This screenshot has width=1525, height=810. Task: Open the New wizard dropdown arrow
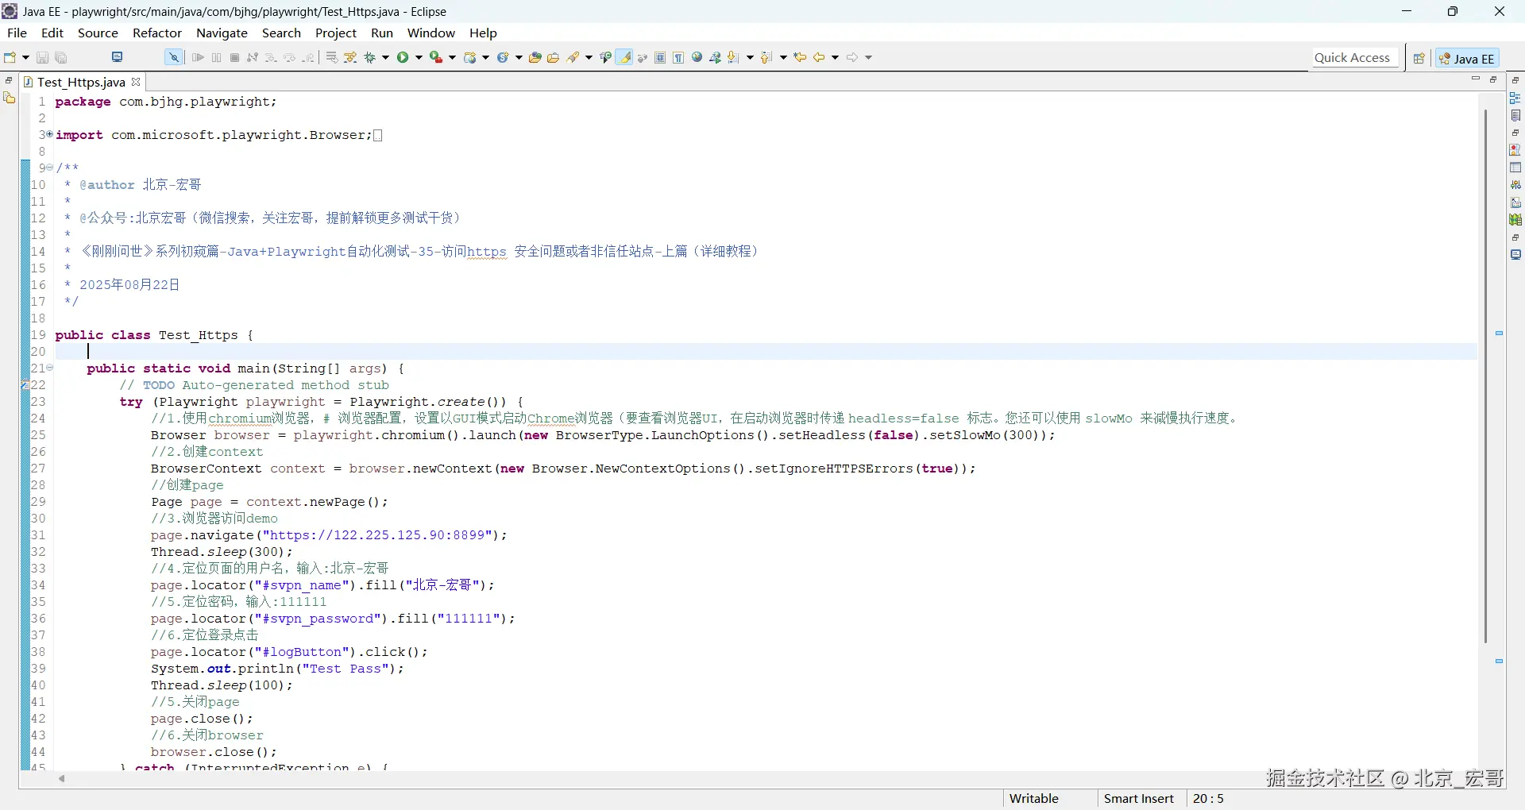(x=26, y=57)
